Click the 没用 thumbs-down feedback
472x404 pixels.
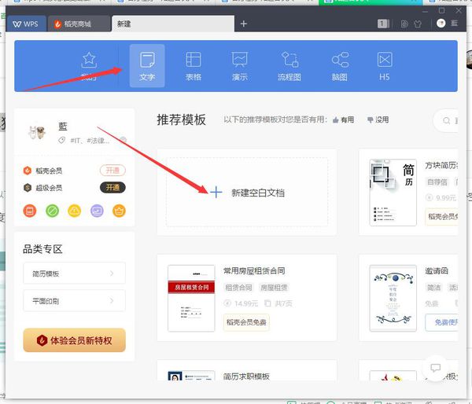coord(378,119)
